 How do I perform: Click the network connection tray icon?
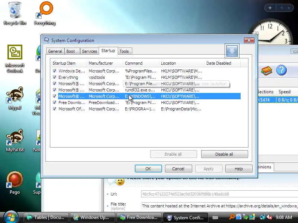[263, 217]
